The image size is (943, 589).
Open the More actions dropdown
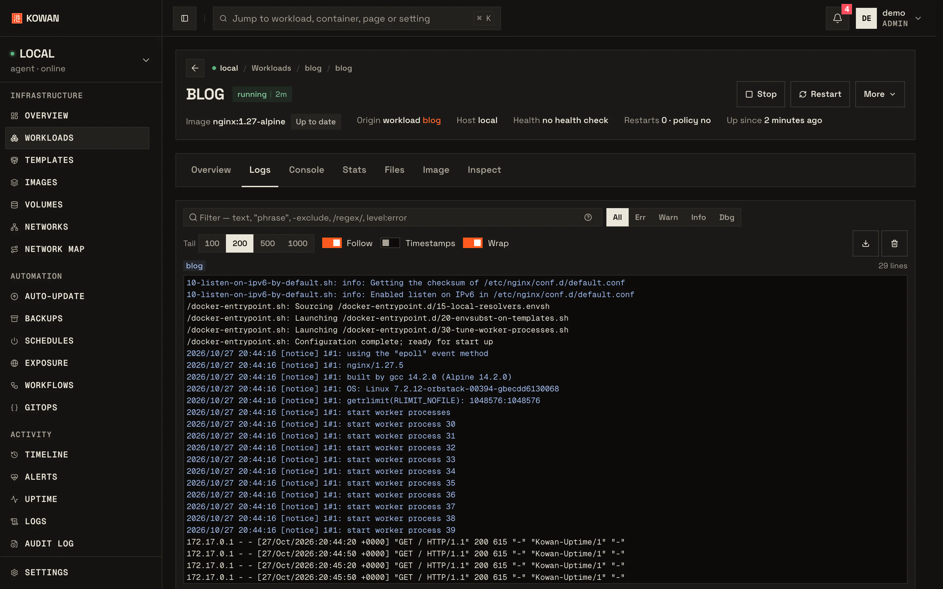pos(879,94)
